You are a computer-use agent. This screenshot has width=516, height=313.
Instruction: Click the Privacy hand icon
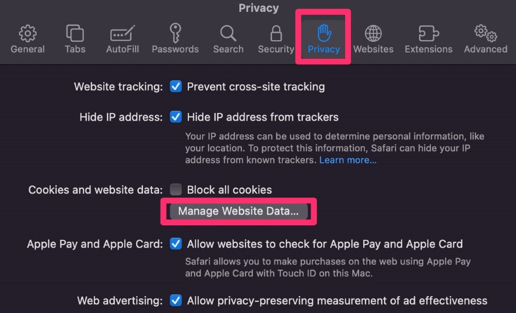point(324,34)
